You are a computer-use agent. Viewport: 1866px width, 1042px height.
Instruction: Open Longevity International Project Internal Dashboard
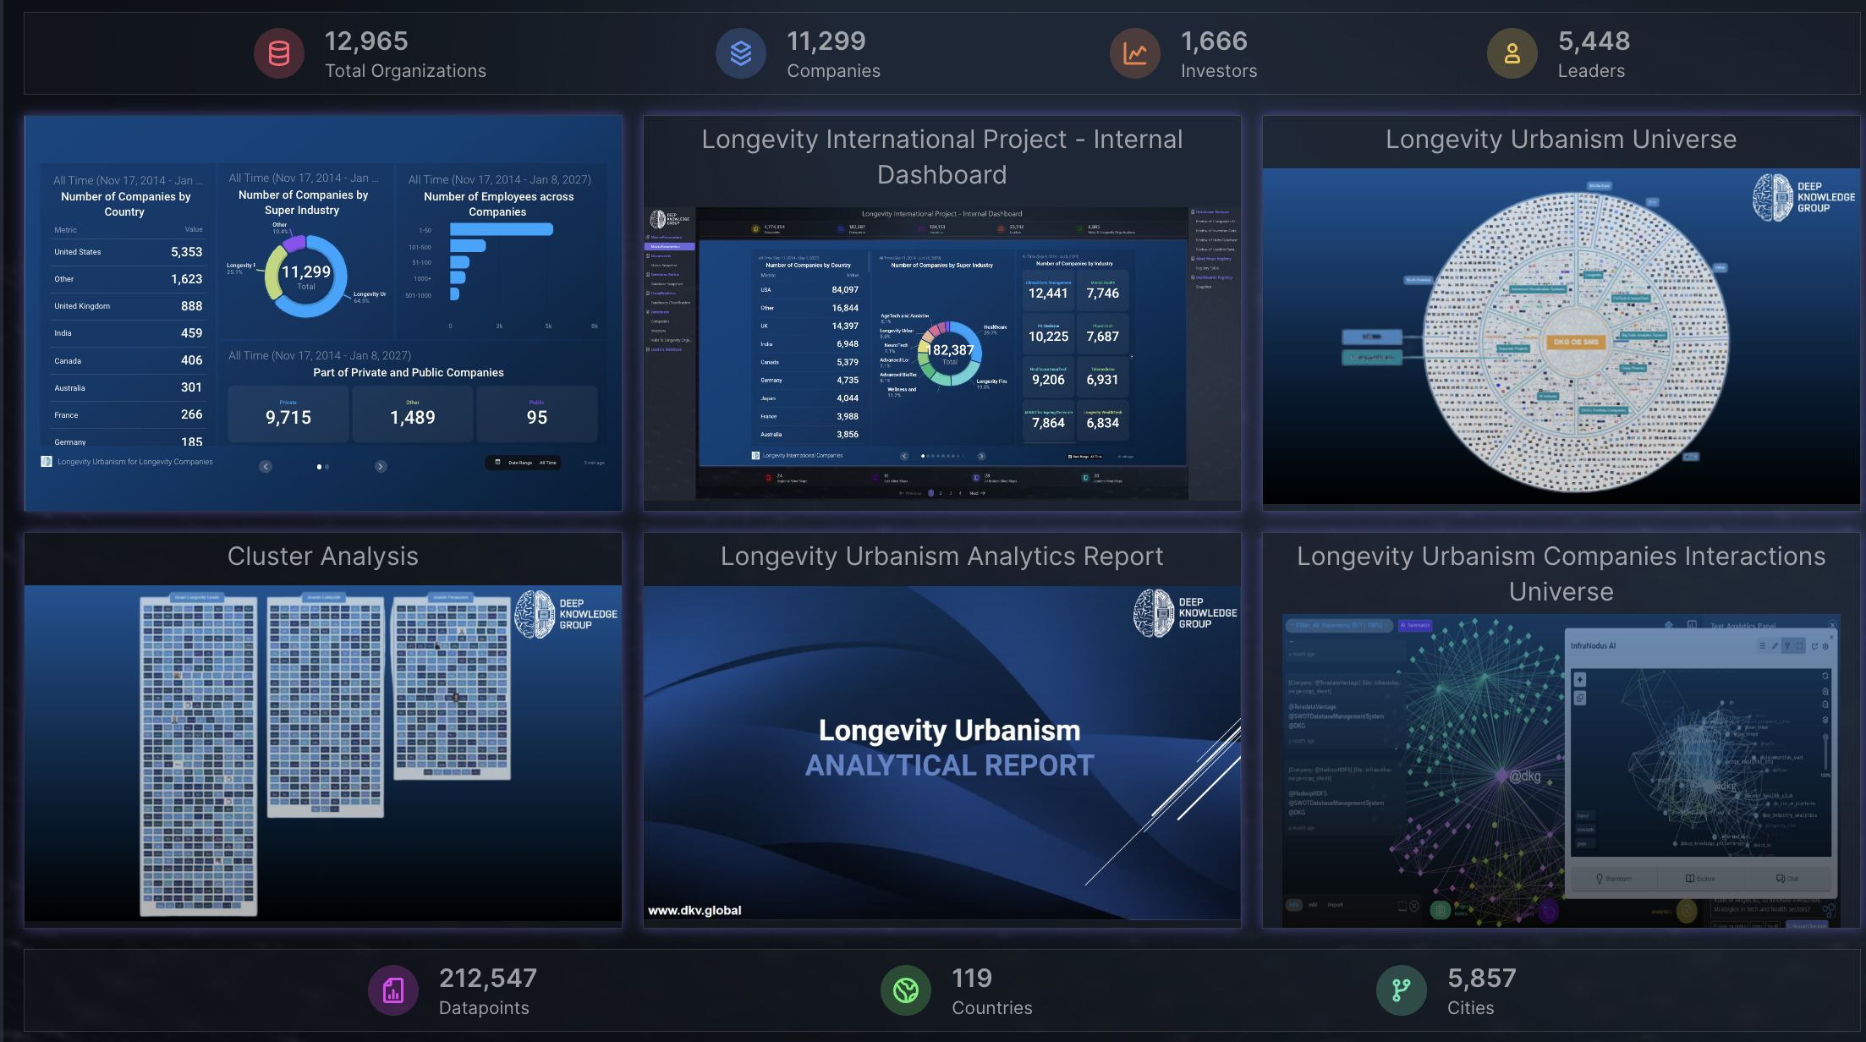(x=941, y=355)
